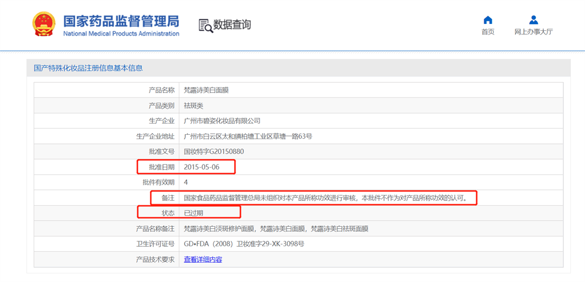Click the 已过期 status value
This screenshot has height=282, width=585.
click(193, 213)
